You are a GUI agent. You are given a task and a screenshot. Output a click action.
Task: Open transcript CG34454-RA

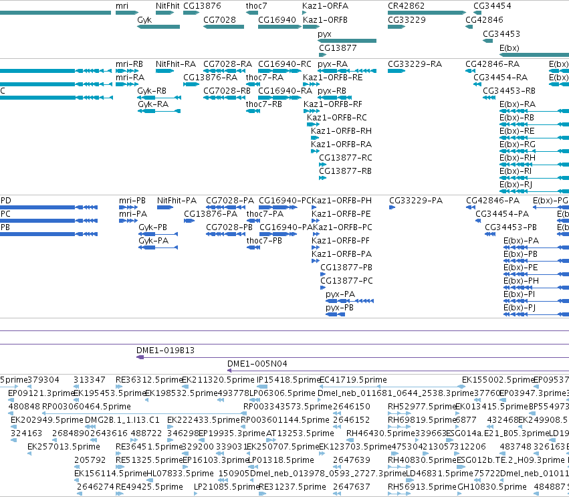point(477,84)
